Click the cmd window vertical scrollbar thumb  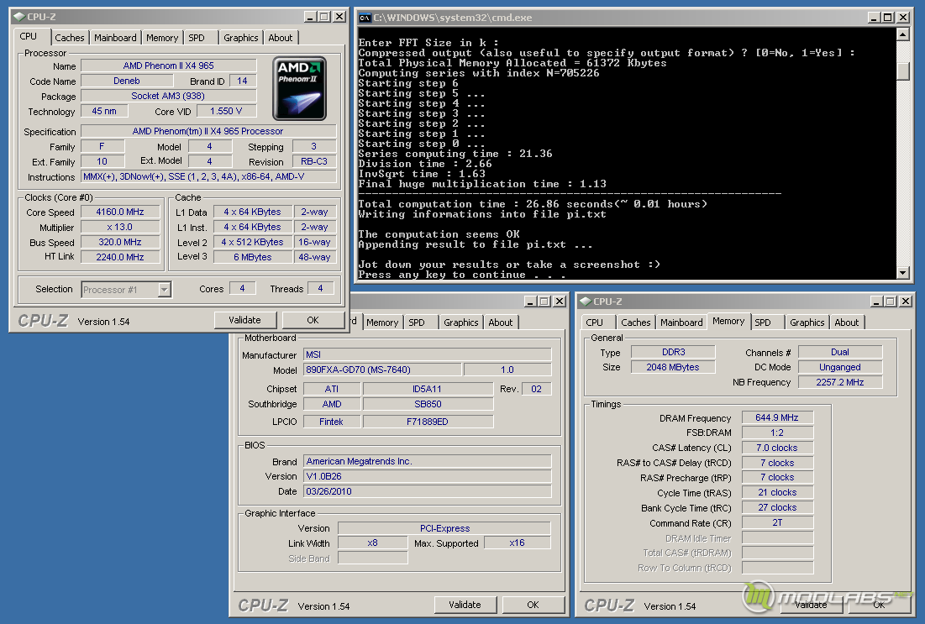tap(902, 71)
